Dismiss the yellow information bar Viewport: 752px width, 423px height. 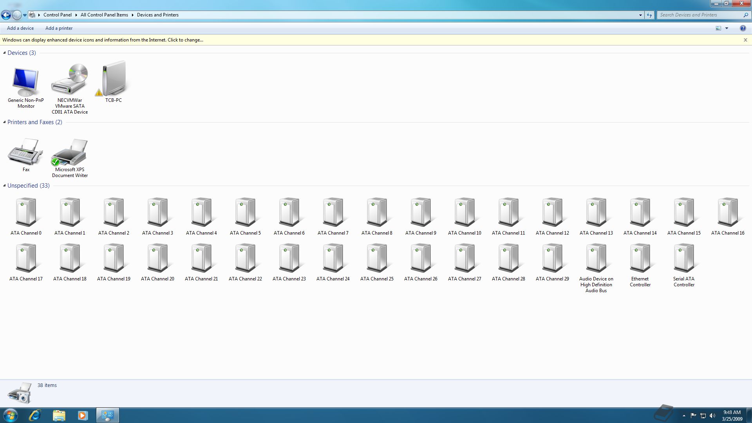pos(745,40)
